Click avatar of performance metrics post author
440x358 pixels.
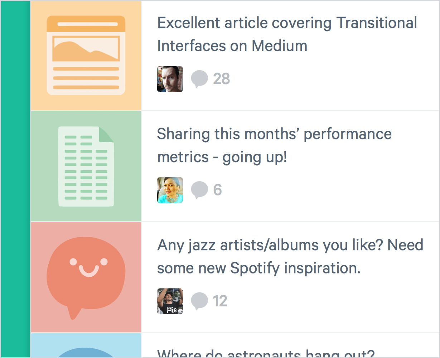tap(170, 190)
